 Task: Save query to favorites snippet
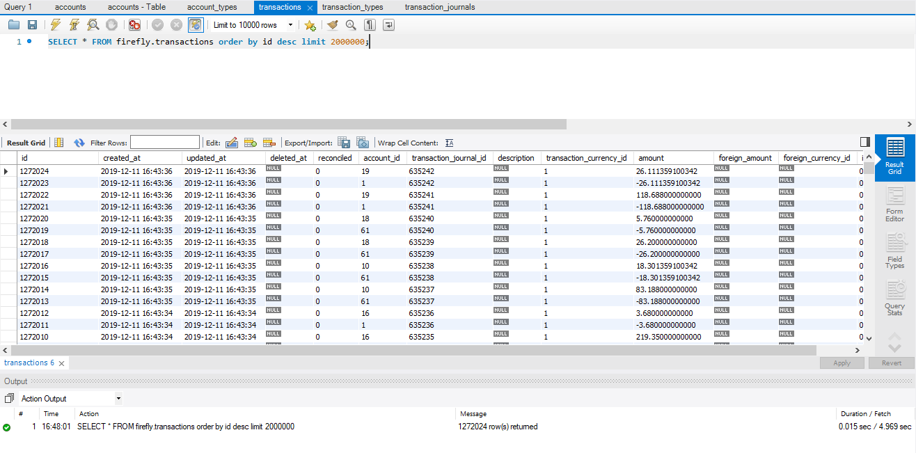310,25
